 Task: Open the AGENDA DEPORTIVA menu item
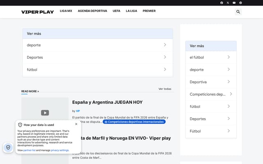coord(92,11)
